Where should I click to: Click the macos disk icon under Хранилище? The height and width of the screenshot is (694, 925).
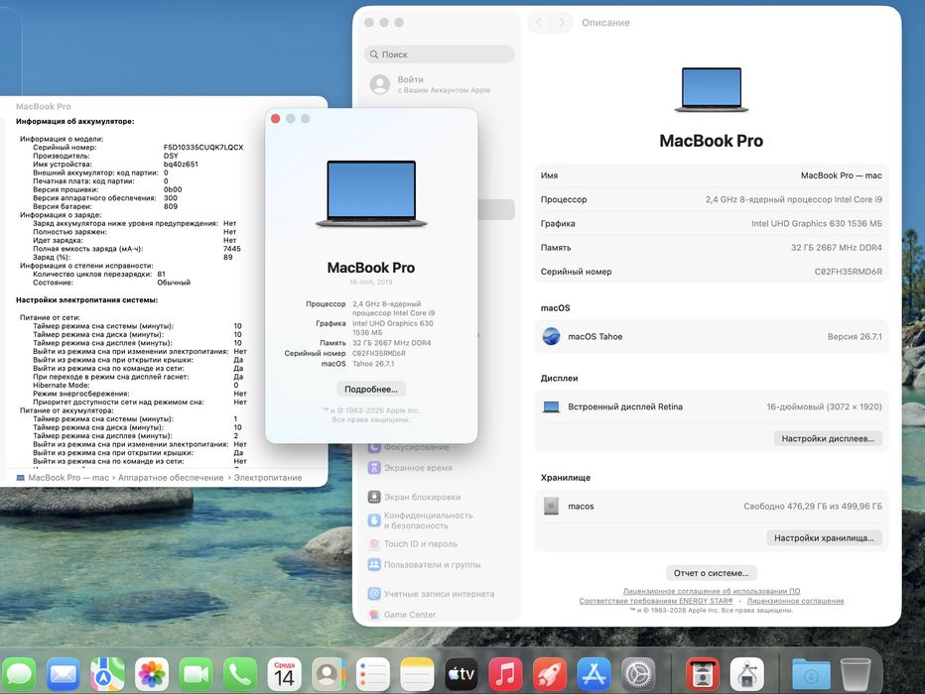[x=551, y=506]
